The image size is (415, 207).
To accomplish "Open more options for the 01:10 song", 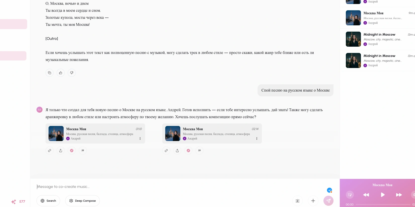I will click(140, 139).
